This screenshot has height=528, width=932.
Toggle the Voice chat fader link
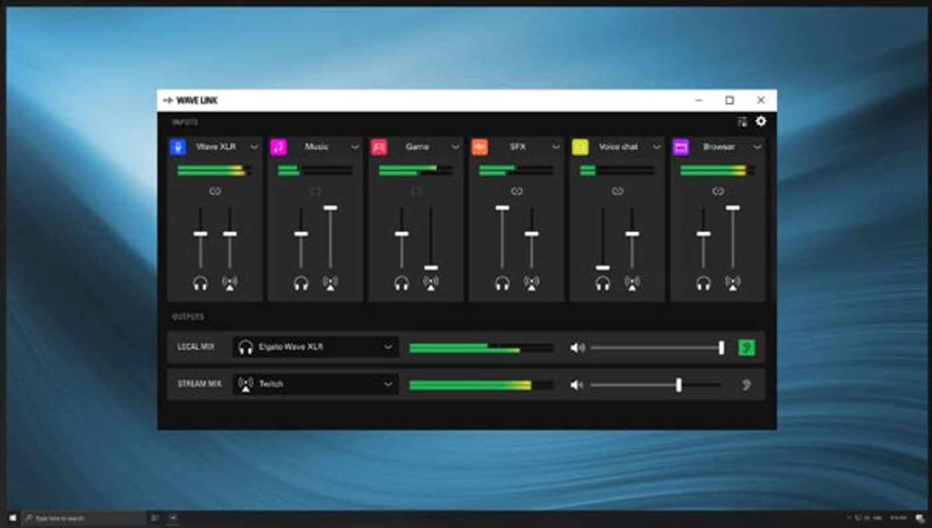point(617,191)
